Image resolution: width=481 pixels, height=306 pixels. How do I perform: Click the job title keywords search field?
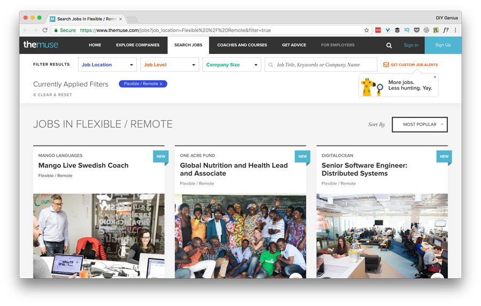click(321, 65)
